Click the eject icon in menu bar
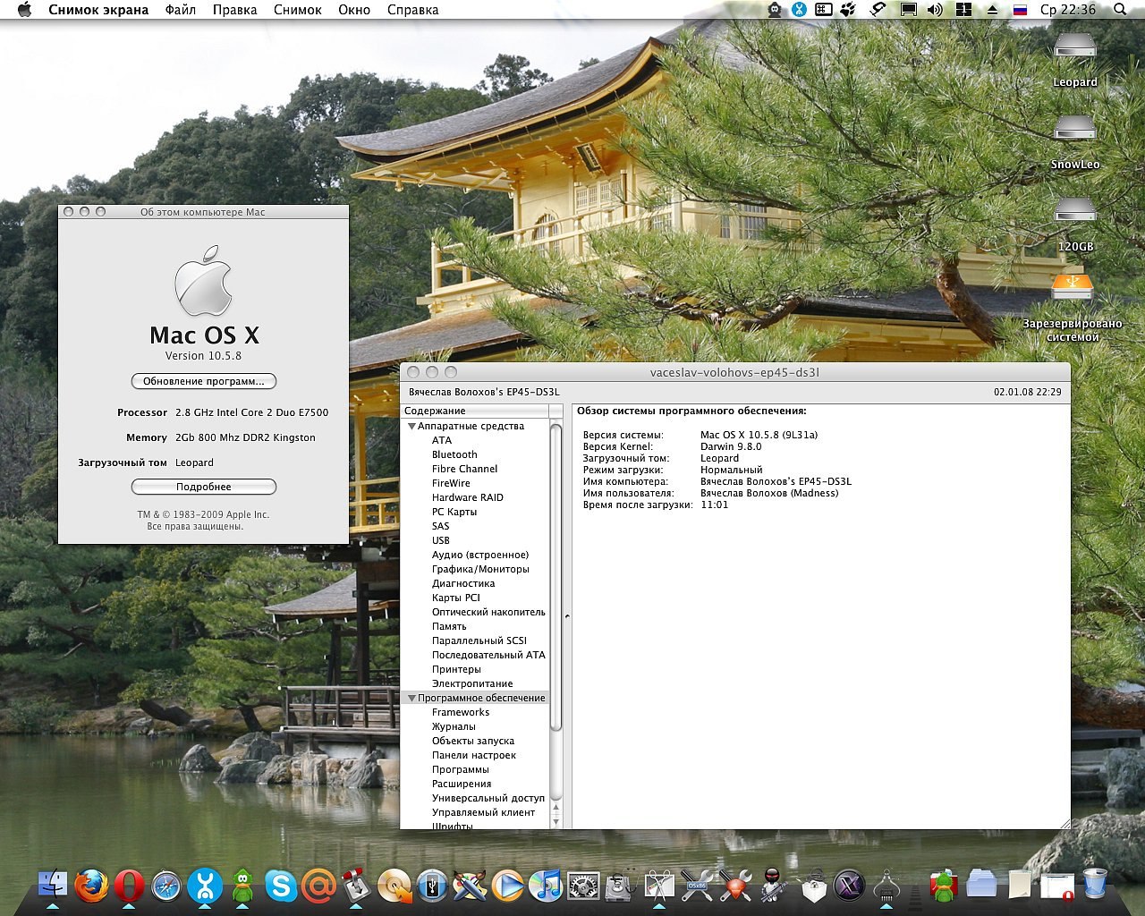Viewport: 1145px width, 916px height. coord(991,10)
